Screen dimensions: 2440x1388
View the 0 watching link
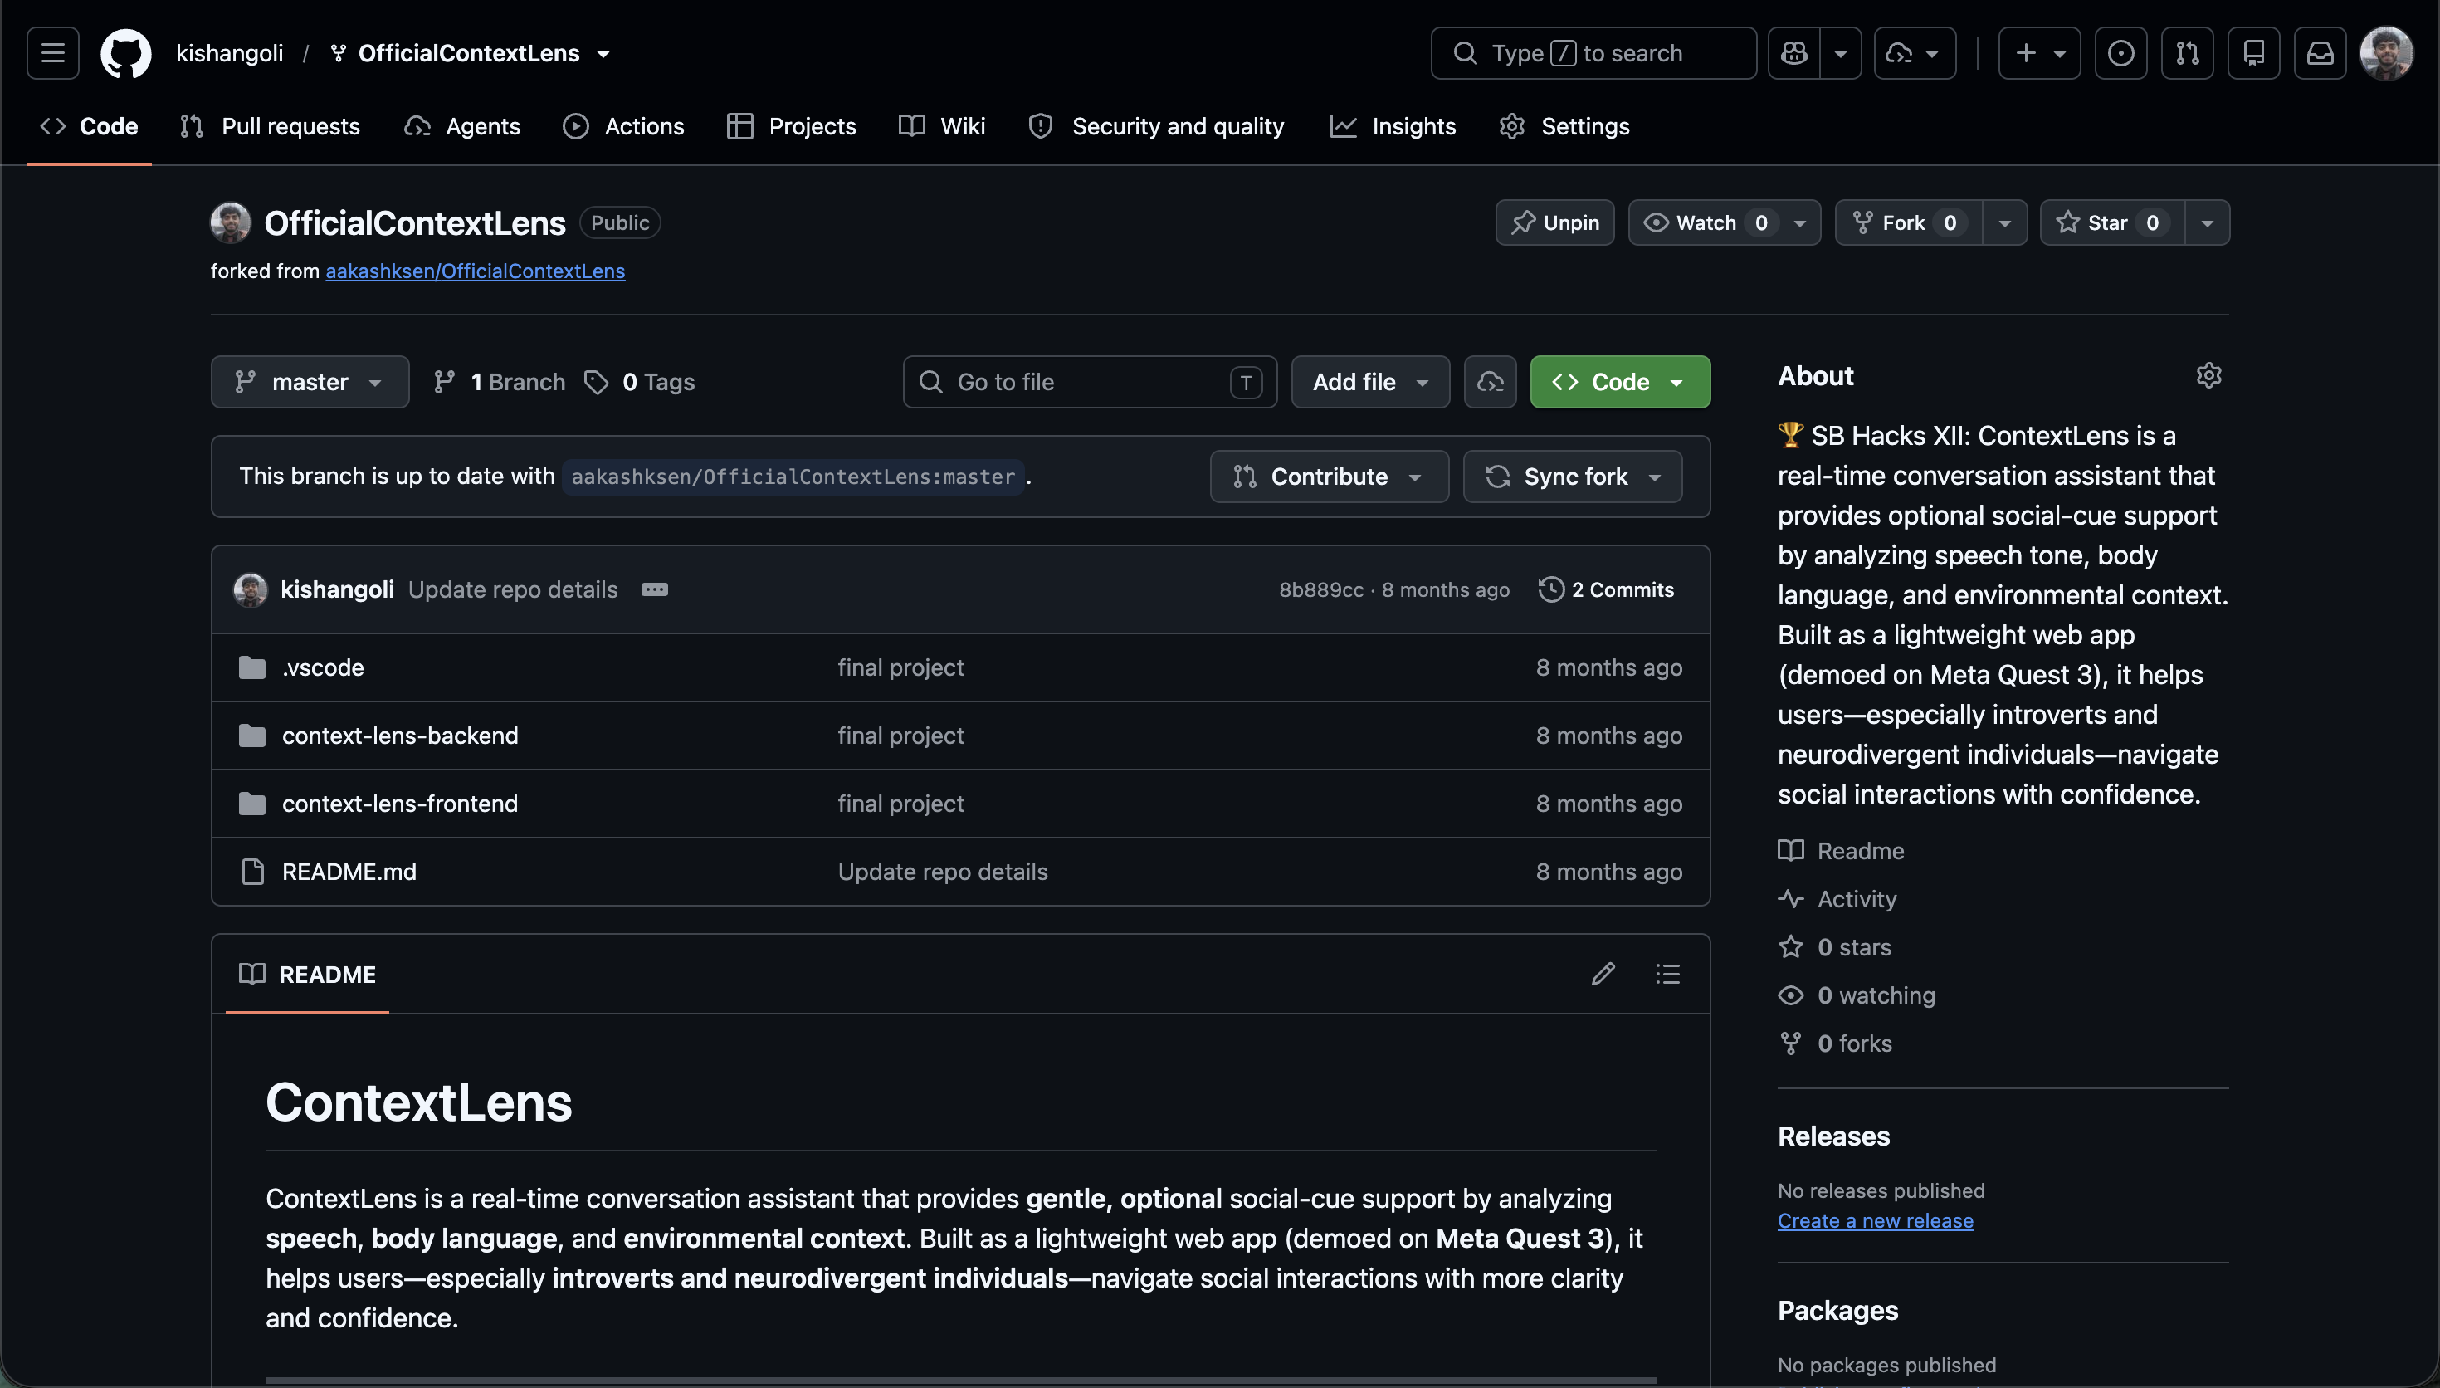[x=1857, y=995]
